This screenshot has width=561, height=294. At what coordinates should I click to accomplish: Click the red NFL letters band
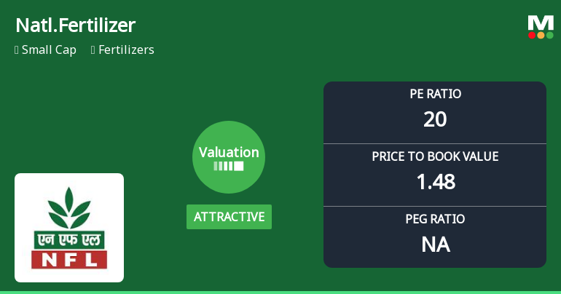pyautogui.click(x=69, y=259)
